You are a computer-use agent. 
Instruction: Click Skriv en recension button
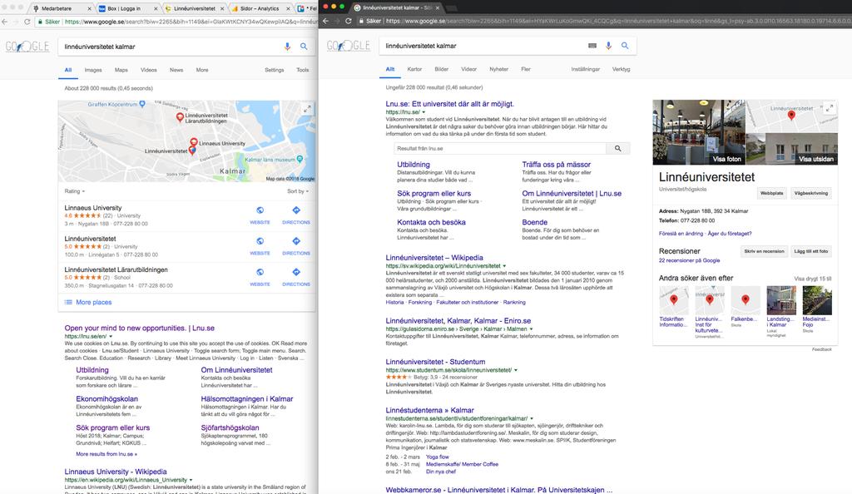point(764,251)
